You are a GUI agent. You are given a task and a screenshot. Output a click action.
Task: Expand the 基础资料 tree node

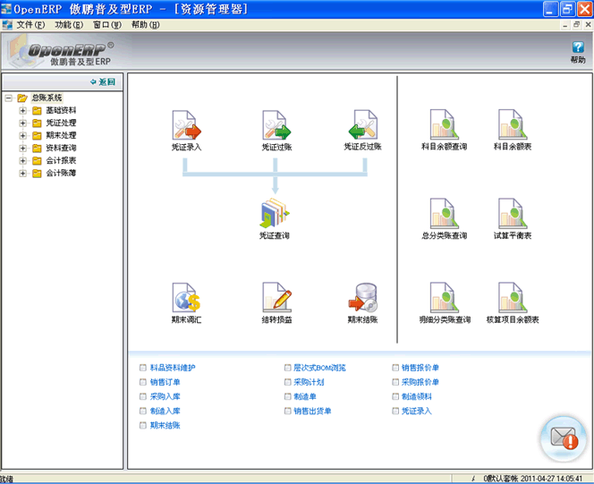pos(22,111)
